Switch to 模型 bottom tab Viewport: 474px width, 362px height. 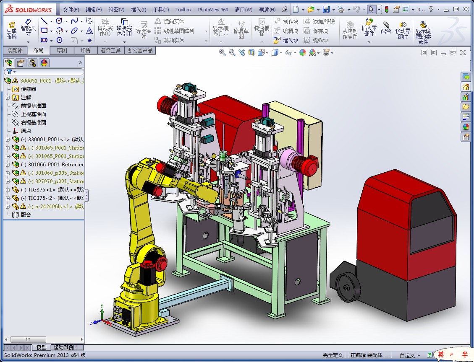point(42,347)
